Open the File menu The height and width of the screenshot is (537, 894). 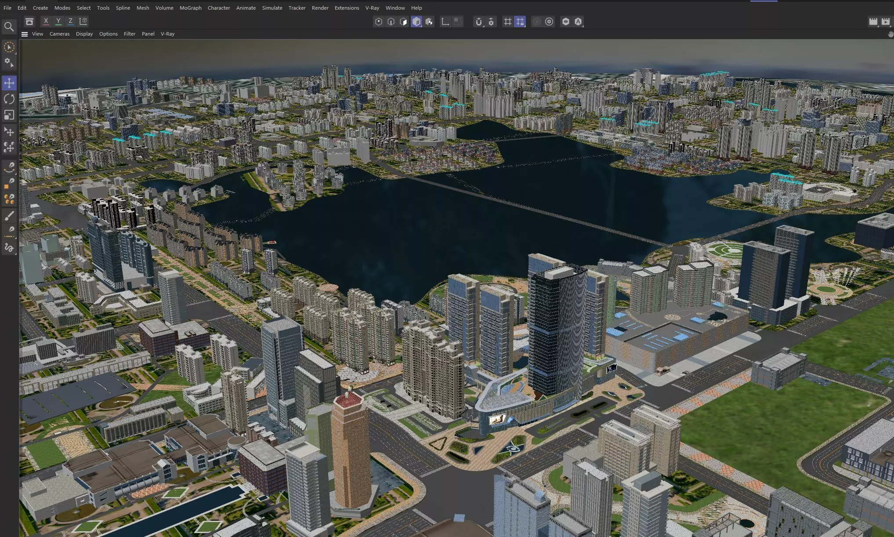pyautogui.click(x=7, y=8)
